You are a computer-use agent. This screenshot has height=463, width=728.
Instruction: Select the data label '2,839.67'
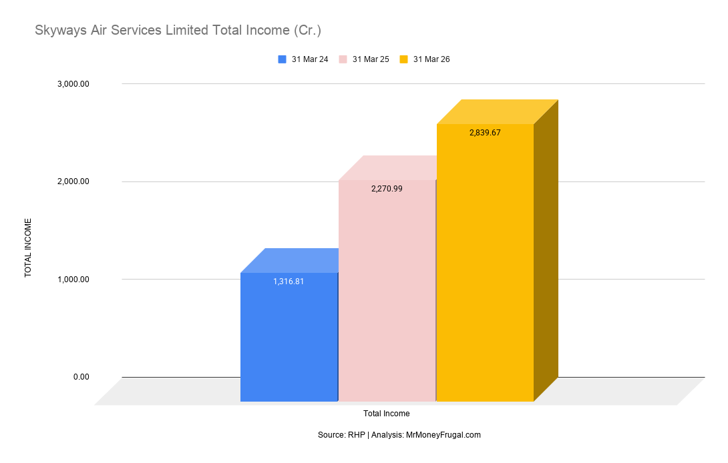pos(485,133)
